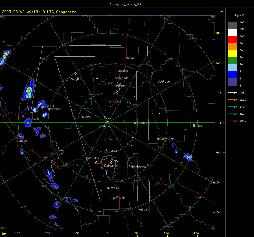The image size is (254, 237).
Task: Click the yellow diamond marker above Calgary
Action: click(x=111, y=162)
